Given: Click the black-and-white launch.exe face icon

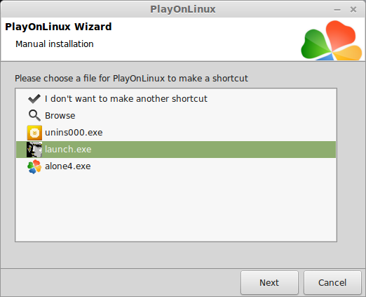Looking at the screenshot, I should click(34, 150).
